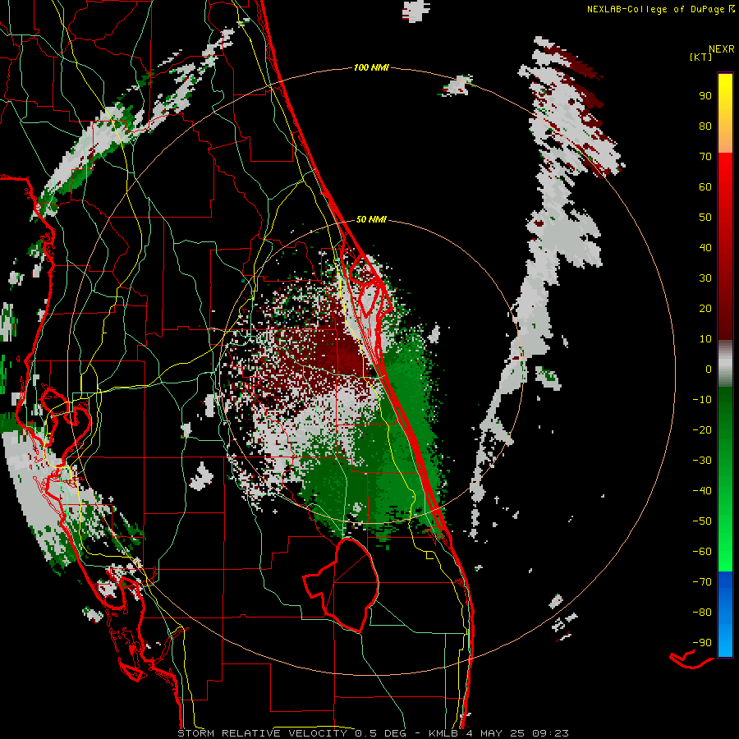The width and height of the screenshot is (739, 739).
Task: Click the 50 value on velocity scale
Action: [x=705, y=218]
